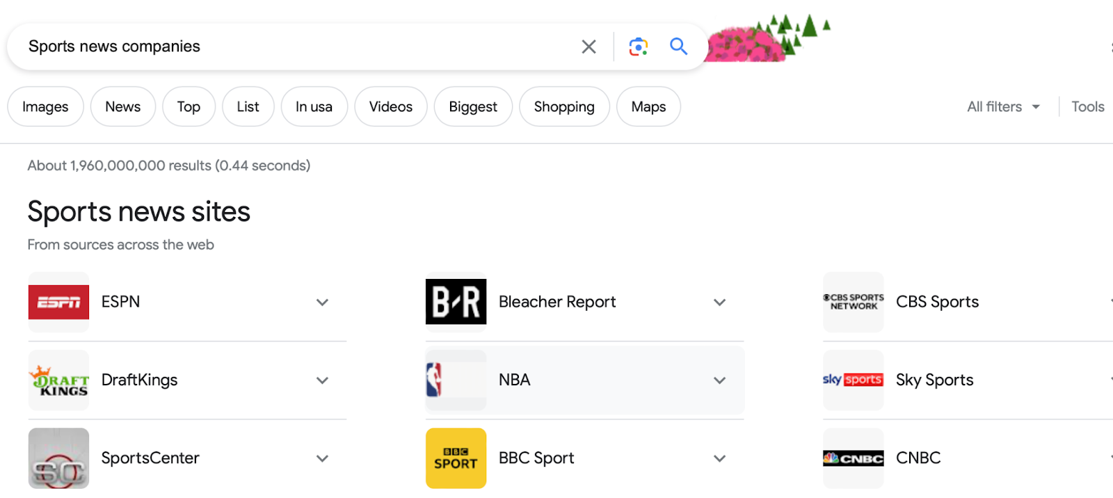Expand the BBC Sport entry chevron

coord(720,458)
